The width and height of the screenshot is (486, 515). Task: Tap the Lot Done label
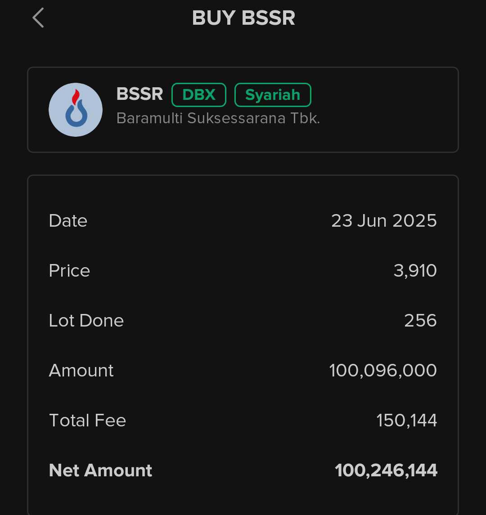[86, 321]
